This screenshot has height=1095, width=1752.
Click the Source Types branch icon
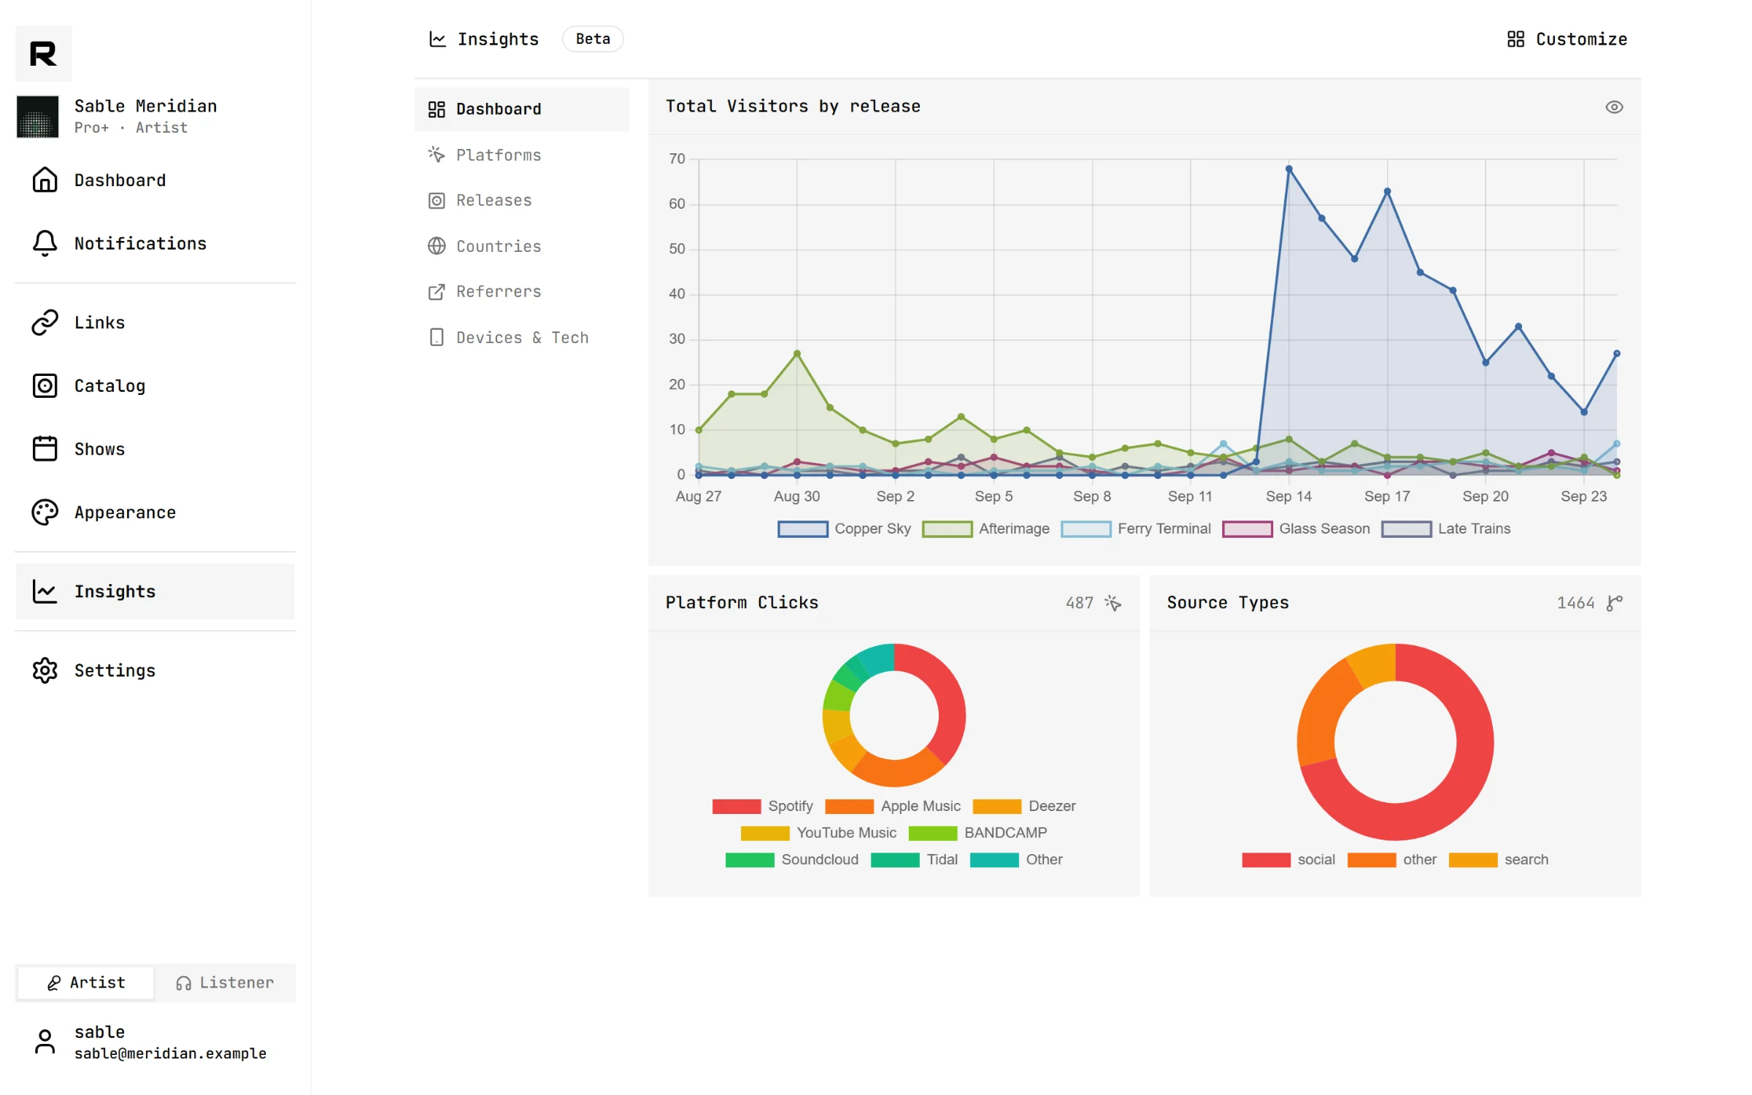pyautogui.click(x=1615, y=603)
